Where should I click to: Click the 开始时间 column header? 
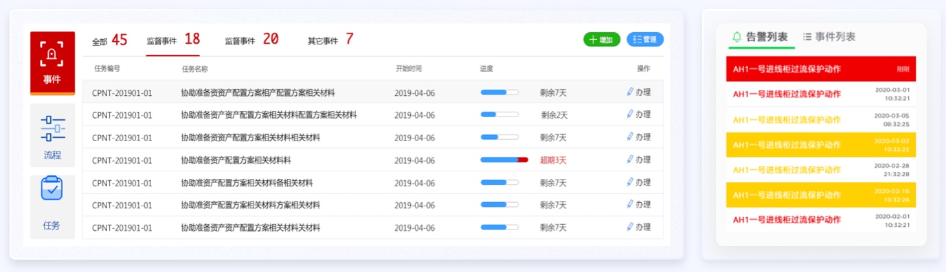point(409,69)
